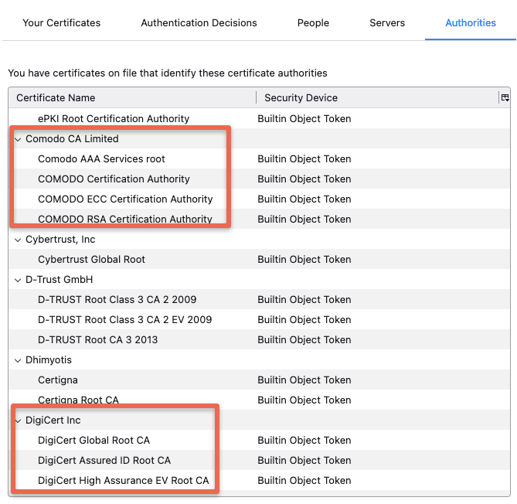Collapse the DigiCert Inc group

click(18, 421)
